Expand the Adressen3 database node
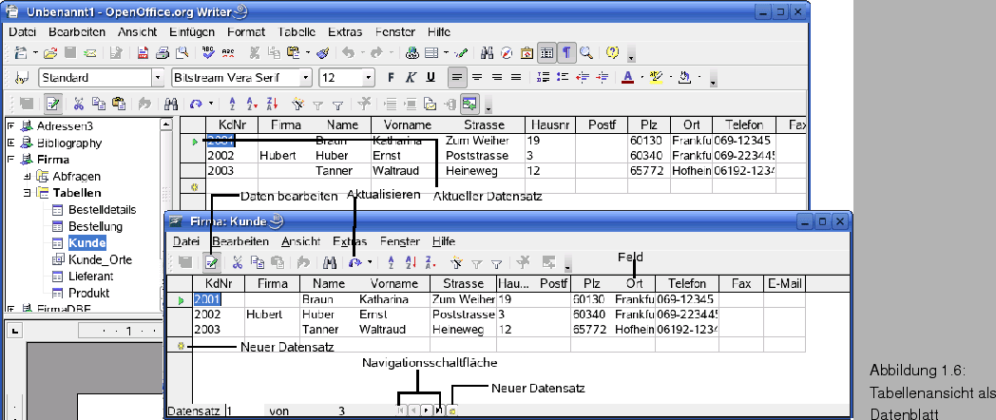The image size is (996, 420). [x=10, y=125]
